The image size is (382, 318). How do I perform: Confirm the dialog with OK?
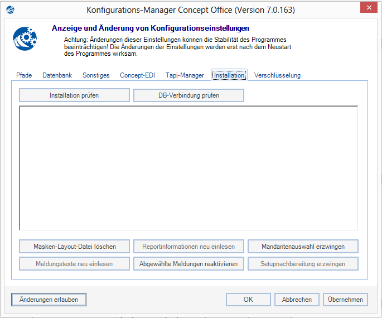[248, 300]
